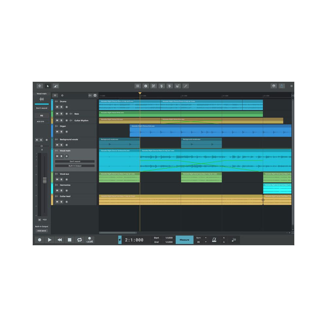
Task: Switch timebase with the Measure selector
Action: [184, 240]
